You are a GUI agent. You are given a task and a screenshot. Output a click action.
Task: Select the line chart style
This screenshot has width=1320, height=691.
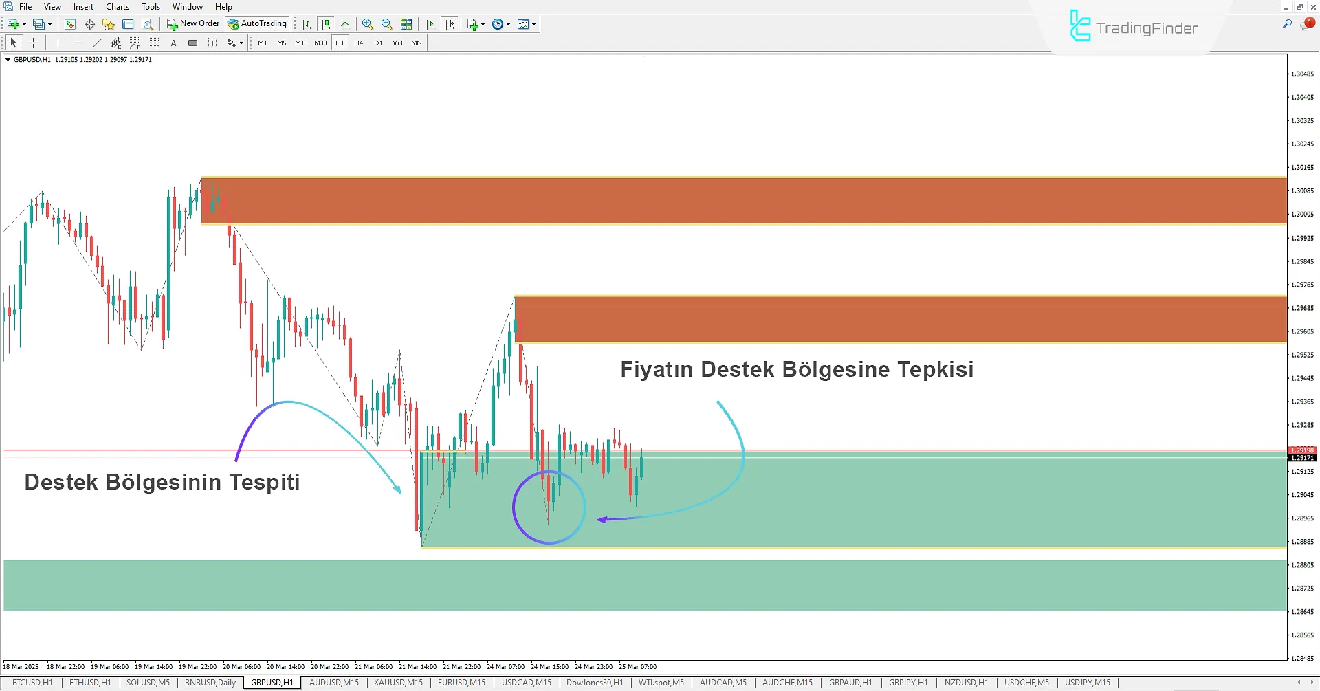pyautogui.click(x=345, y=23)
